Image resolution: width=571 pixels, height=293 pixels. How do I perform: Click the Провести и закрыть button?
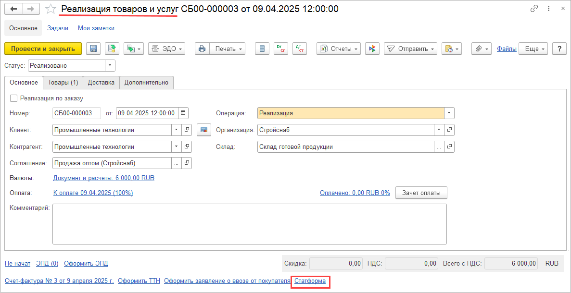pos(43,49)
